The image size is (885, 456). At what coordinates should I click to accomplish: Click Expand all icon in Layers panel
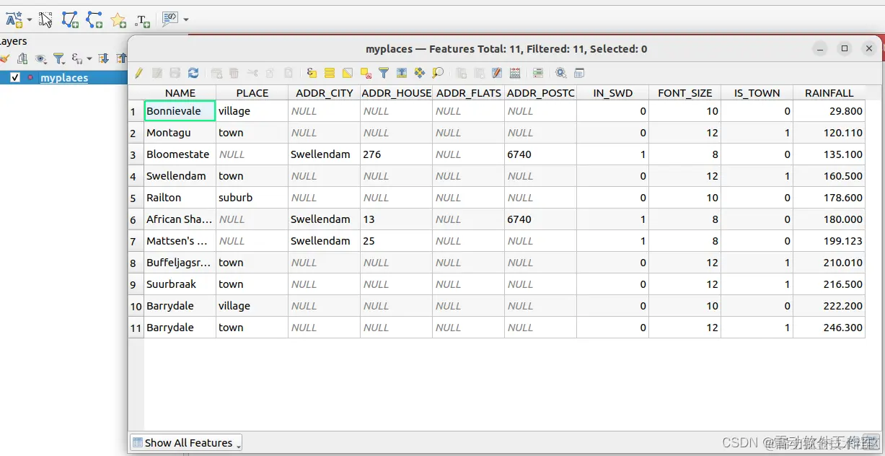coord(103,58)
